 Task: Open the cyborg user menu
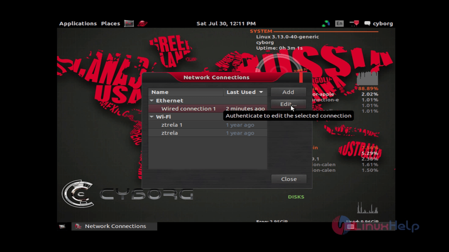click(x=378, y=23)
